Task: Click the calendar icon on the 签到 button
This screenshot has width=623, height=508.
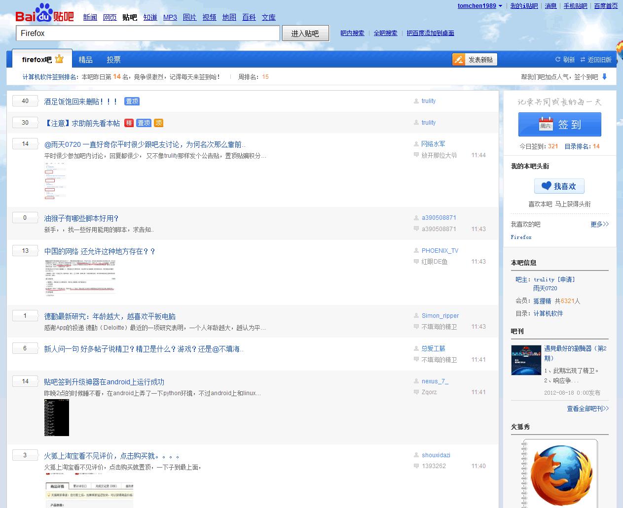Action: [x=546, y=124]
